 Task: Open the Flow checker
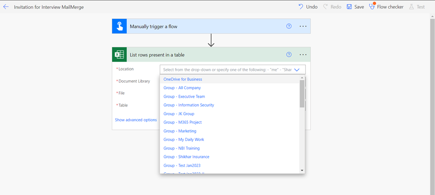[386, 6]
